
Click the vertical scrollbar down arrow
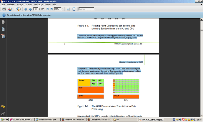(202, 116)
